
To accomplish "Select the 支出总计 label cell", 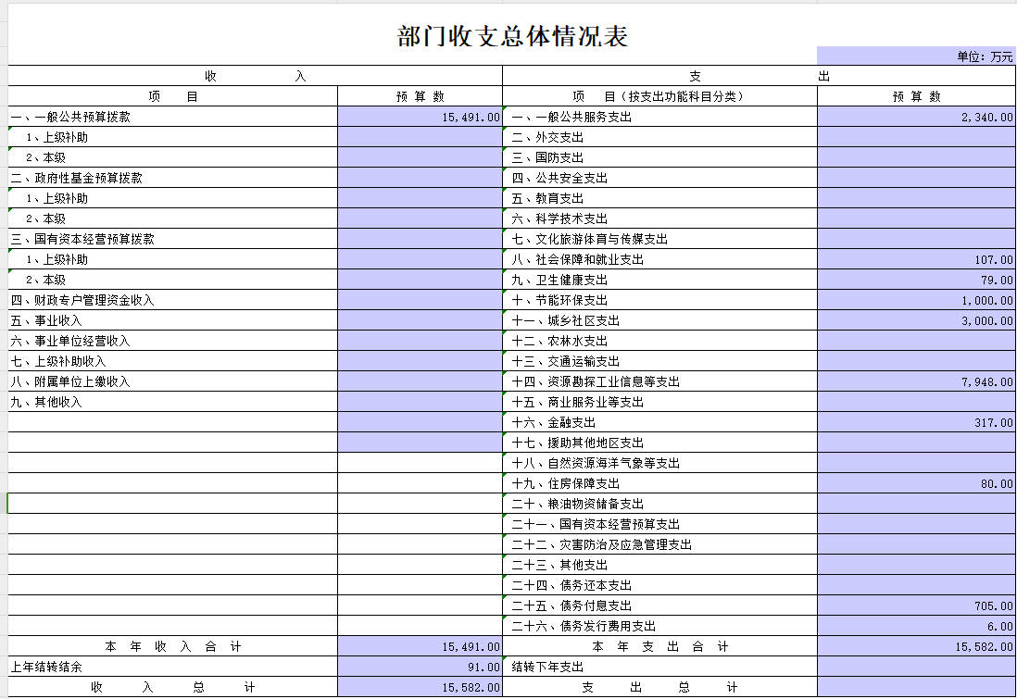I will [x=659, y=687].
